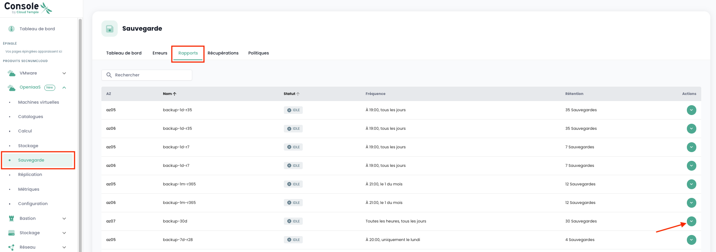Click the Rechercher search field

[x=151, y=75]
